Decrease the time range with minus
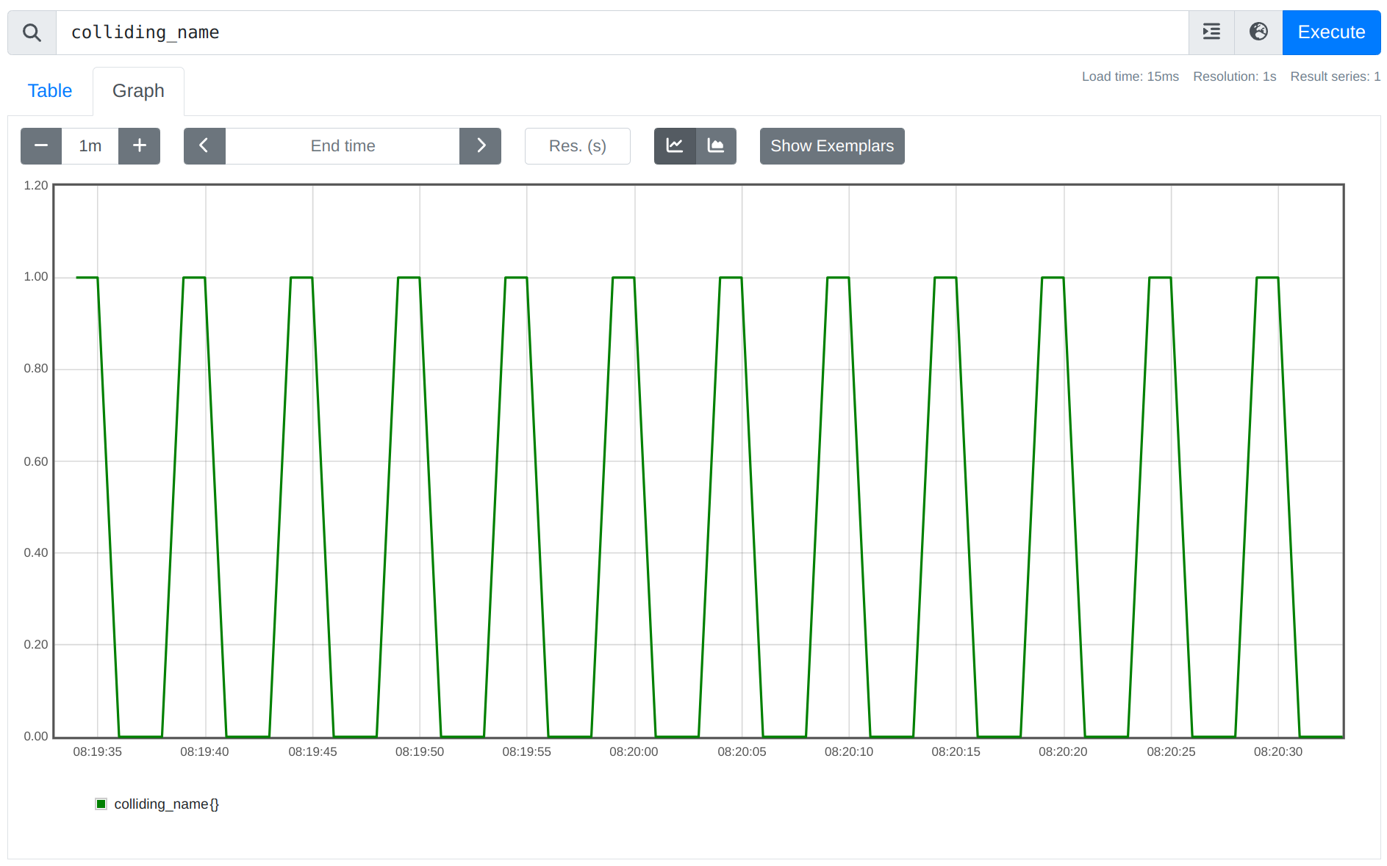This screenshot has width=1387, height=866. coord(41,146)
